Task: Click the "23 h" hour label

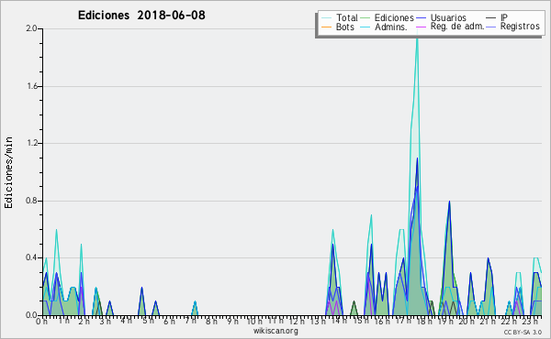Action: [x=530, y=321]
